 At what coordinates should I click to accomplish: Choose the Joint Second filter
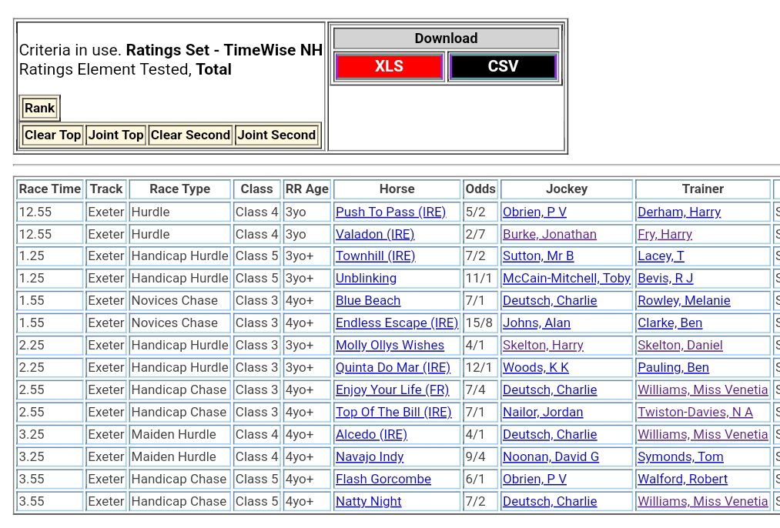(x=276, y=135)
